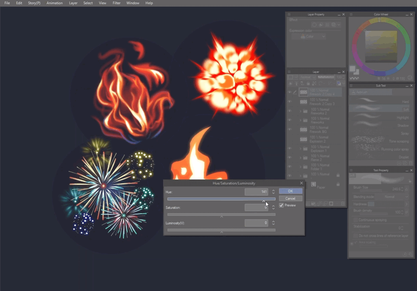Click the Hue slider track
Screen dimensions: 417x291
pyautogui.click(x=221, y=199)
